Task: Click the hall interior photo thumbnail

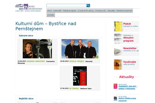Action: pyautogui.click(x=118, y=65)
